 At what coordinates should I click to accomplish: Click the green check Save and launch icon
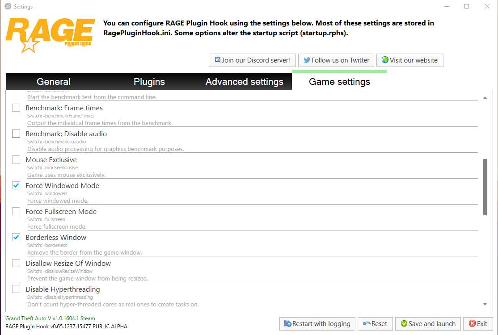coord(404,324)
